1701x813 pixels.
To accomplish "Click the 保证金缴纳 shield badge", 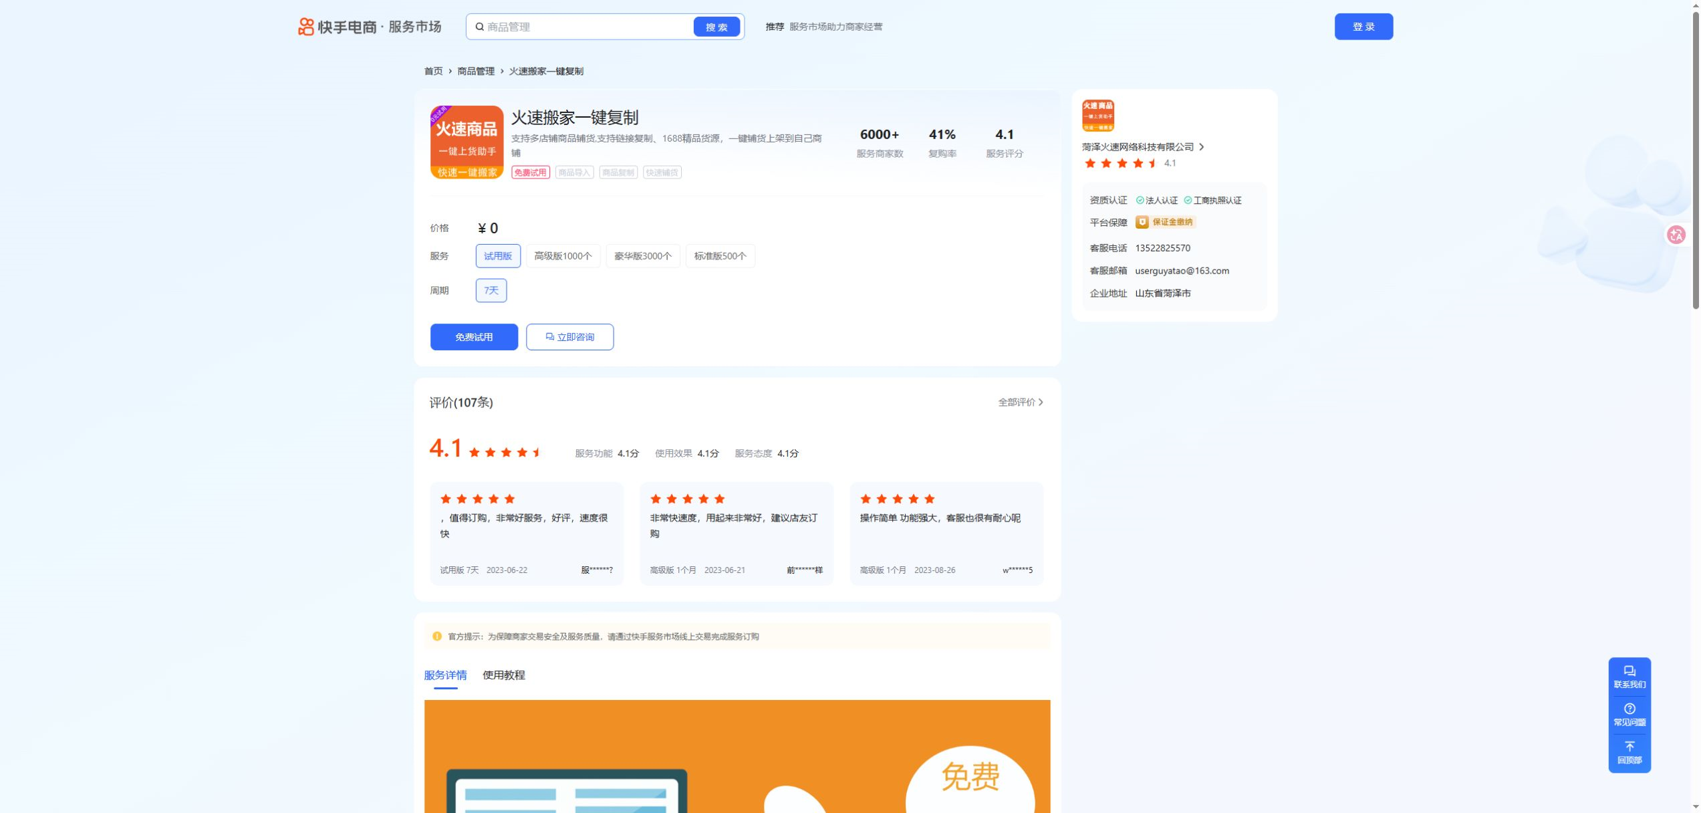I will pyautogui.click(x=1165, y=223).
